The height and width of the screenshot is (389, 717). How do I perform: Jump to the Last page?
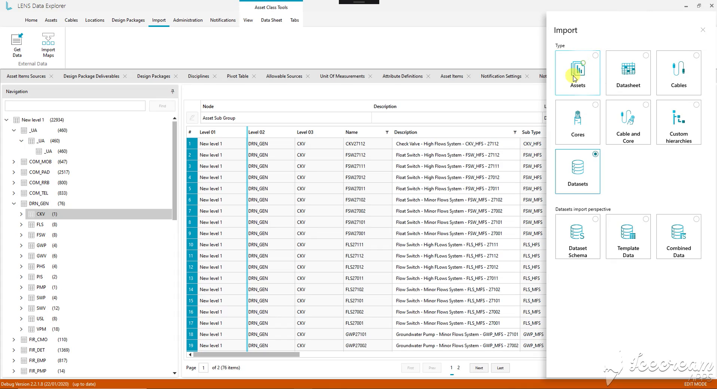(x=500, y=368)
